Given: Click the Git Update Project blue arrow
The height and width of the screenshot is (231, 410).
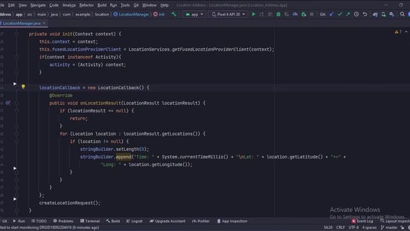Looking at the screenshot, I should point(332,14).
